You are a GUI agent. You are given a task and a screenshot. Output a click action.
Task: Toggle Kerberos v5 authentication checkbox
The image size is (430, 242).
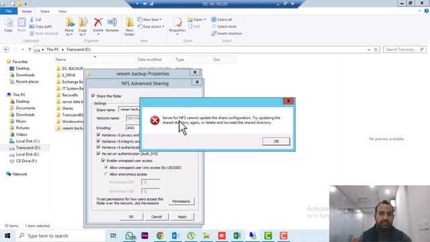tap(99, 147)
